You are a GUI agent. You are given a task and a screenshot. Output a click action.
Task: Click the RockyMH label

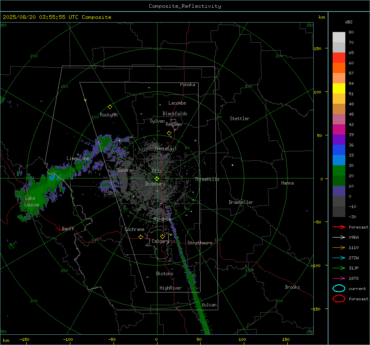109,115
